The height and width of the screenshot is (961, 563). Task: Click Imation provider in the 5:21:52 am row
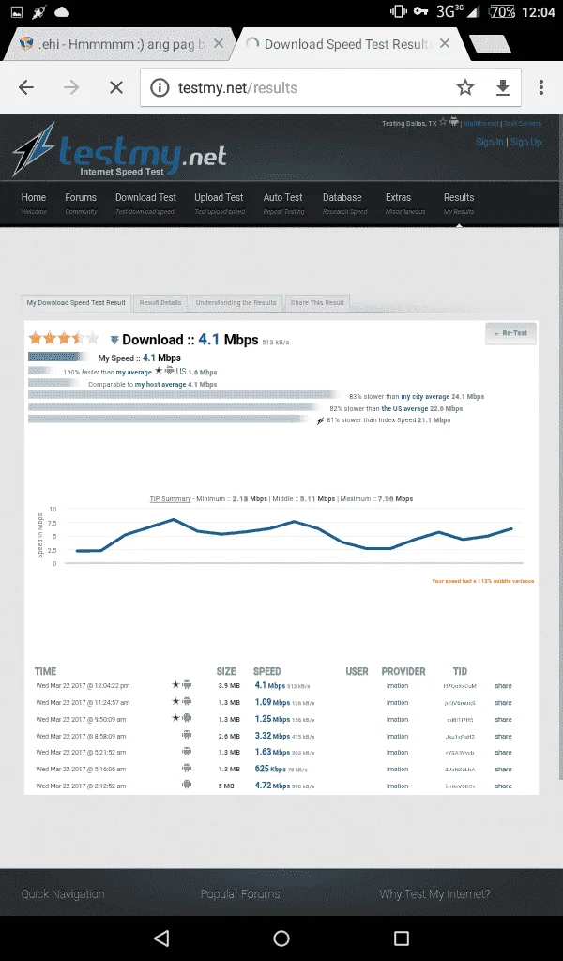(397, 752)
